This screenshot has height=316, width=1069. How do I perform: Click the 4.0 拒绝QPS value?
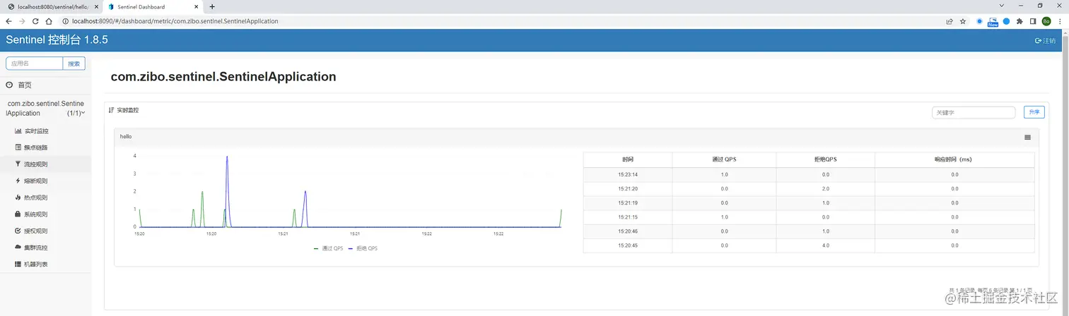pyautogui.click(x=825, y=245)
